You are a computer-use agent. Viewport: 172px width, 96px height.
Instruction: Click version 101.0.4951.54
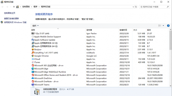coord(153,56)
